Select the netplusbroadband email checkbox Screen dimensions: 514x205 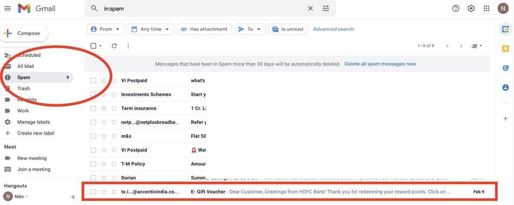[x=93, y=122]
